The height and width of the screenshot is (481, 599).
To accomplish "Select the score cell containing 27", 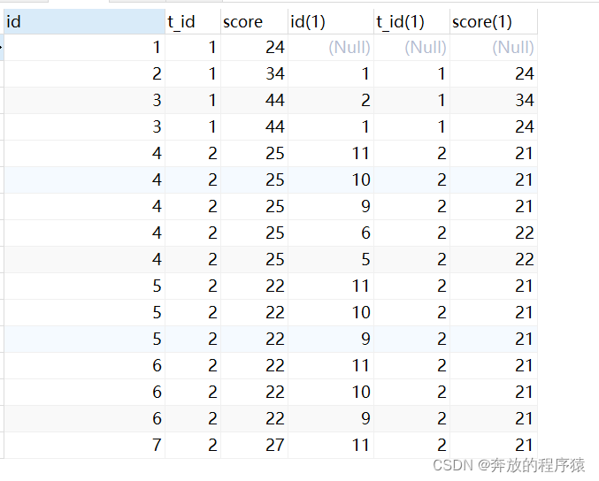I will point(274,446).
